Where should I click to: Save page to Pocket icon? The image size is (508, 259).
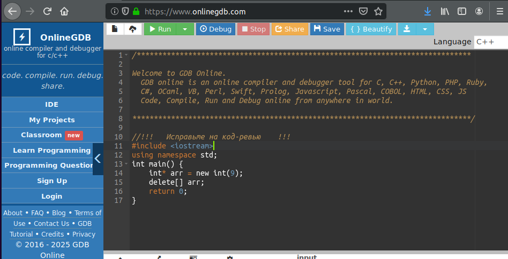click(x=363, y=12)
